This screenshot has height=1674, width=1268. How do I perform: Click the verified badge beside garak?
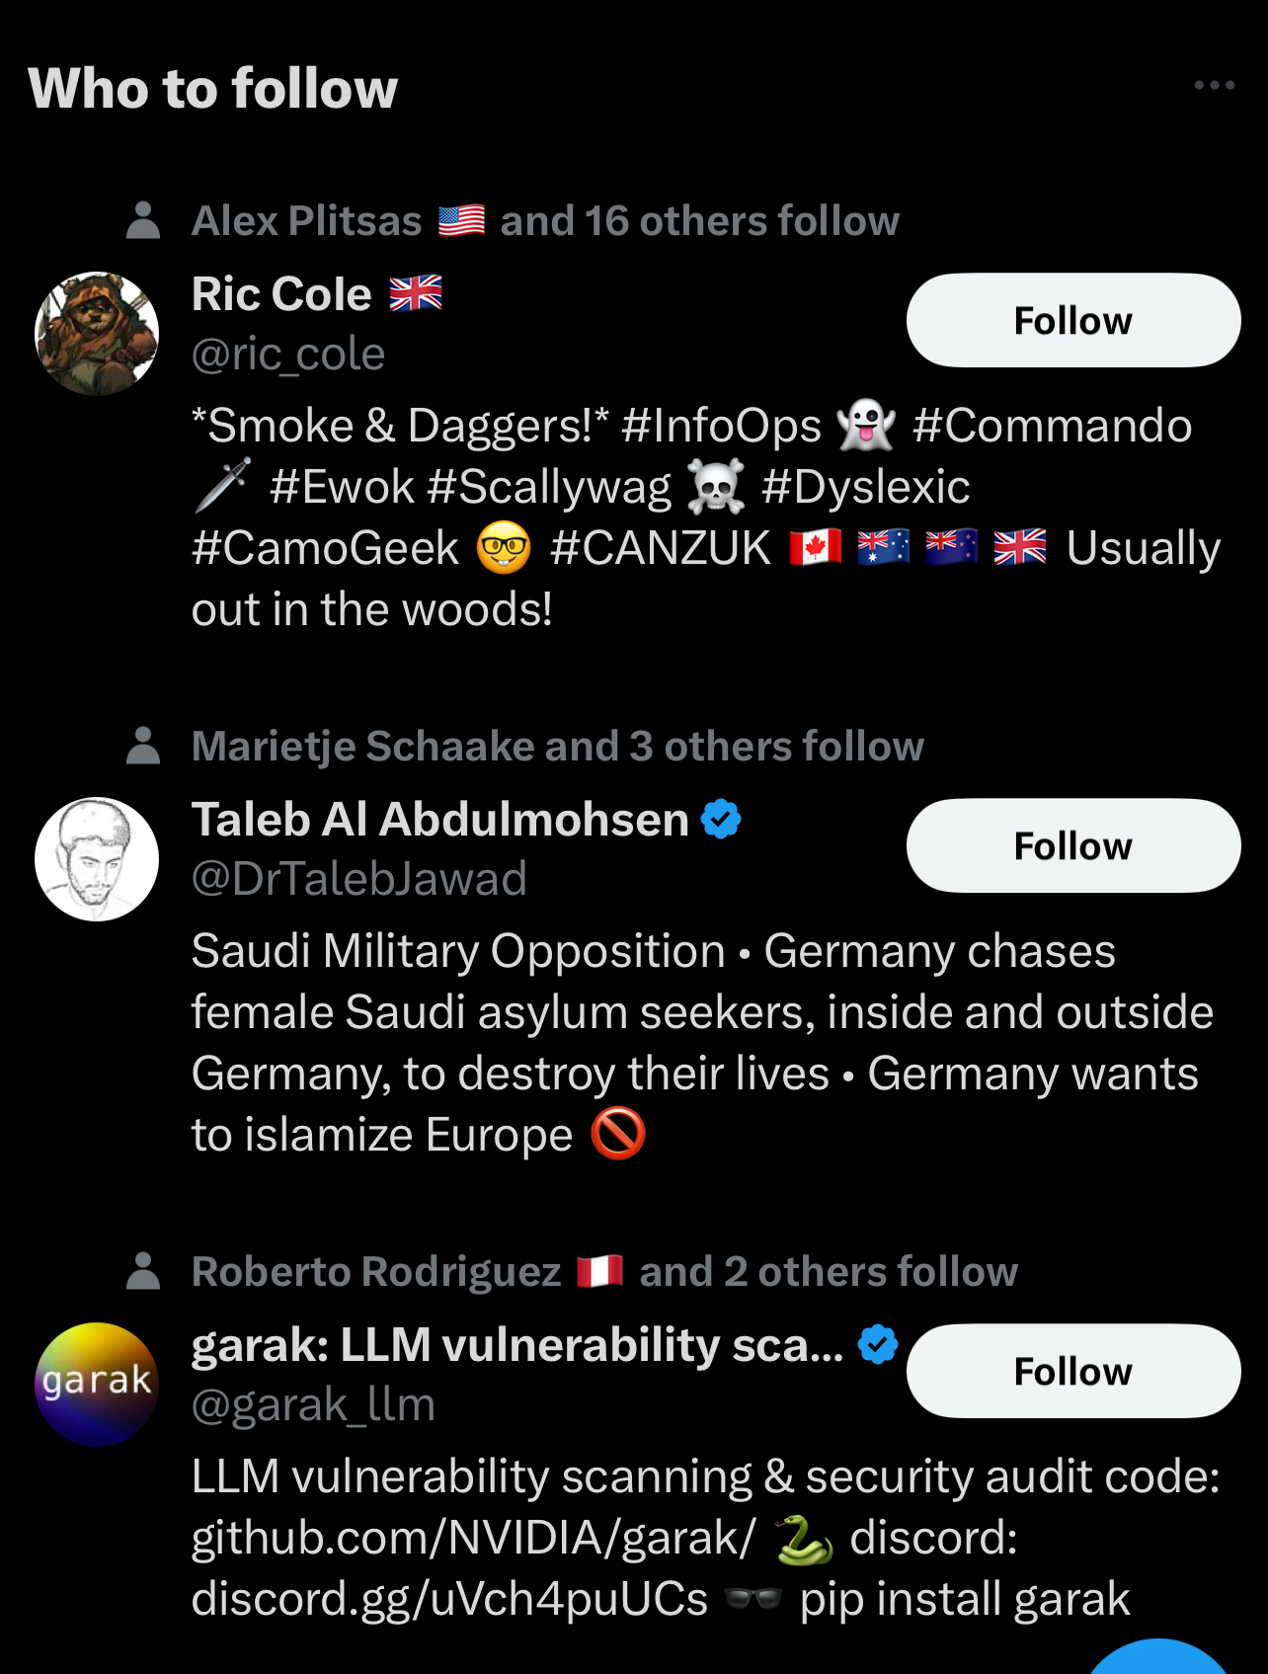[x=877, y=1345]
